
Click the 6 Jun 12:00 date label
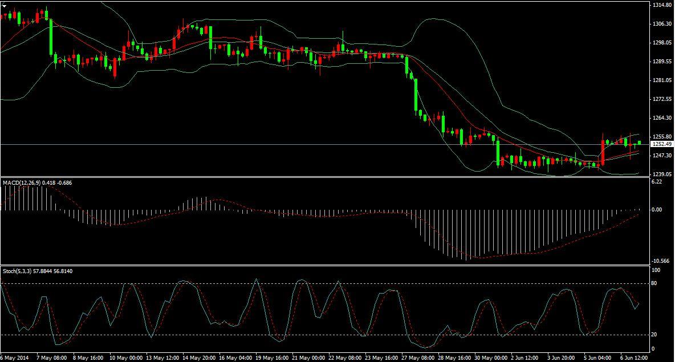tap(633, 357)
